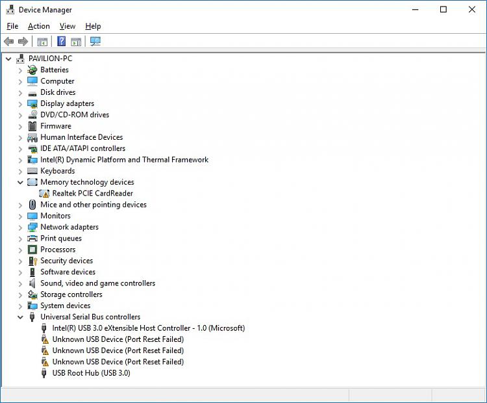This screenshot has height=403, width=487.
Task: Click the Human Interface Devices icon
Action: pyautogui.click(x=32, y=137)
